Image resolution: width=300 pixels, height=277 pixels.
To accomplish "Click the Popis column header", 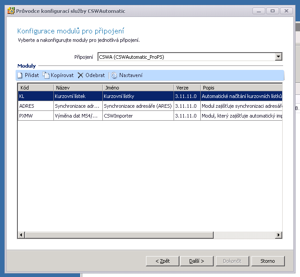I will pos(241,88).
